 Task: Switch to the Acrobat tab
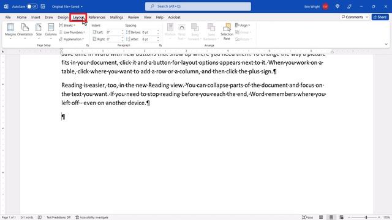(x=174, y=17)
